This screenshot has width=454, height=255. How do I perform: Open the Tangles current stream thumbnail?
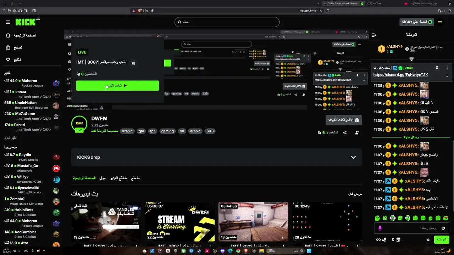(x=106, y=222)
